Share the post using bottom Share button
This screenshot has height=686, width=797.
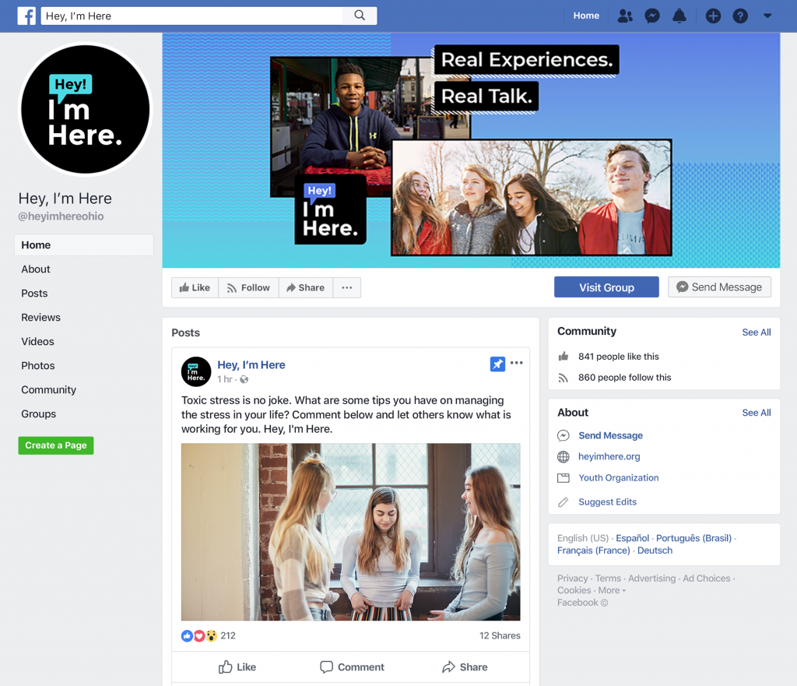[465, 667]
